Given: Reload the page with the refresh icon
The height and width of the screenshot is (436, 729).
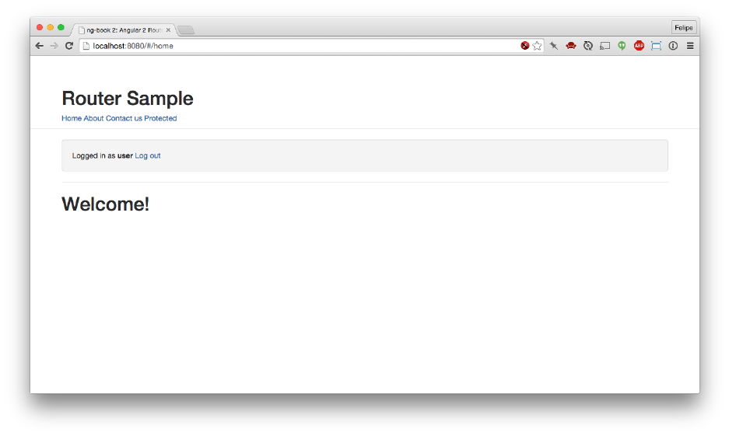Looking at the screenshot, I should (69, 46).
